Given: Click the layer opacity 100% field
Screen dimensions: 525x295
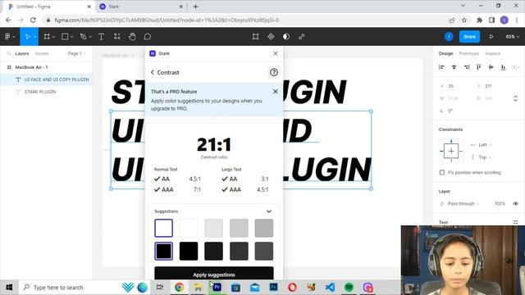Looking at the screenshot, I should 500,203.
